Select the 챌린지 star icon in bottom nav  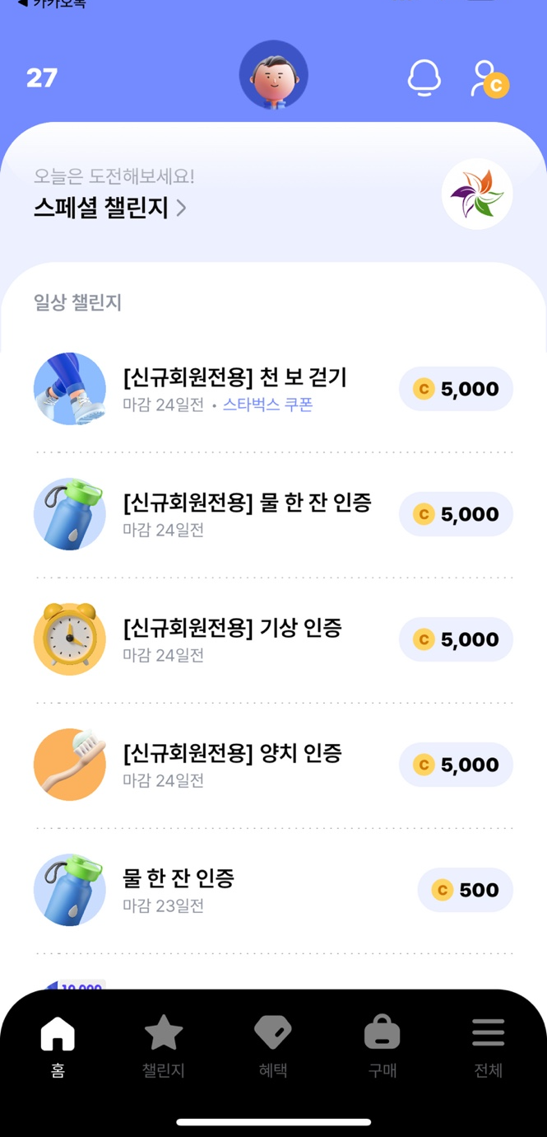(x=164, y=1032)
